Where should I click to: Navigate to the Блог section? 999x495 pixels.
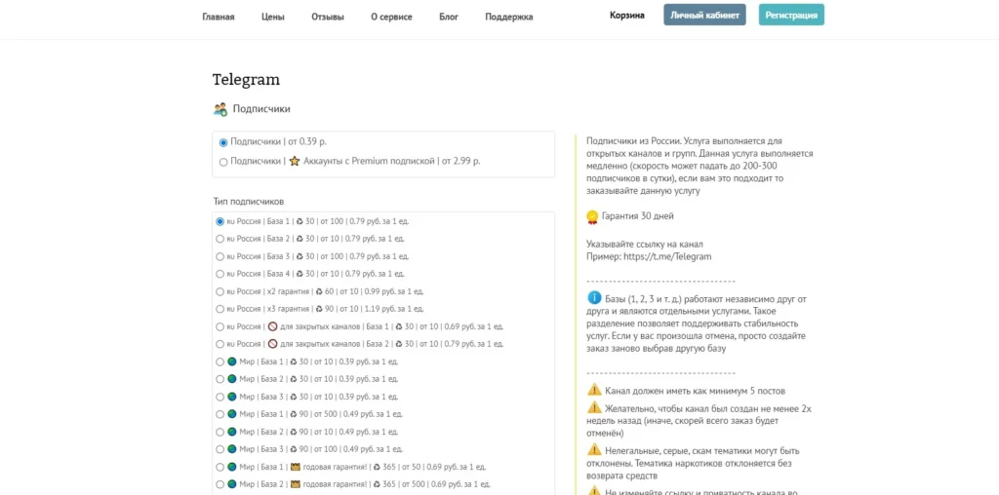[x=449, y=17]
